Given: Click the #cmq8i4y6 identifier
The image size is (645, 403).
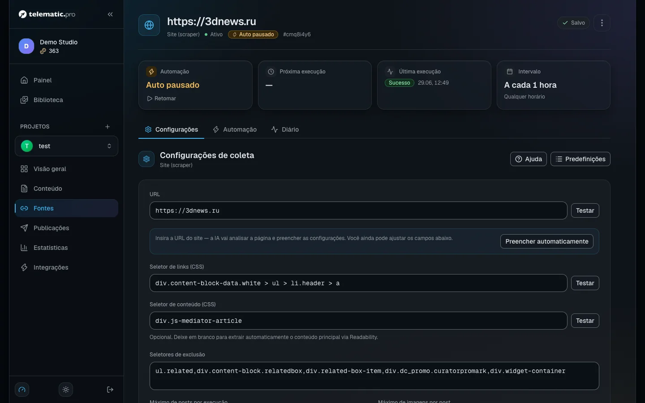Looking at the screenshot, I should (297, 34).
